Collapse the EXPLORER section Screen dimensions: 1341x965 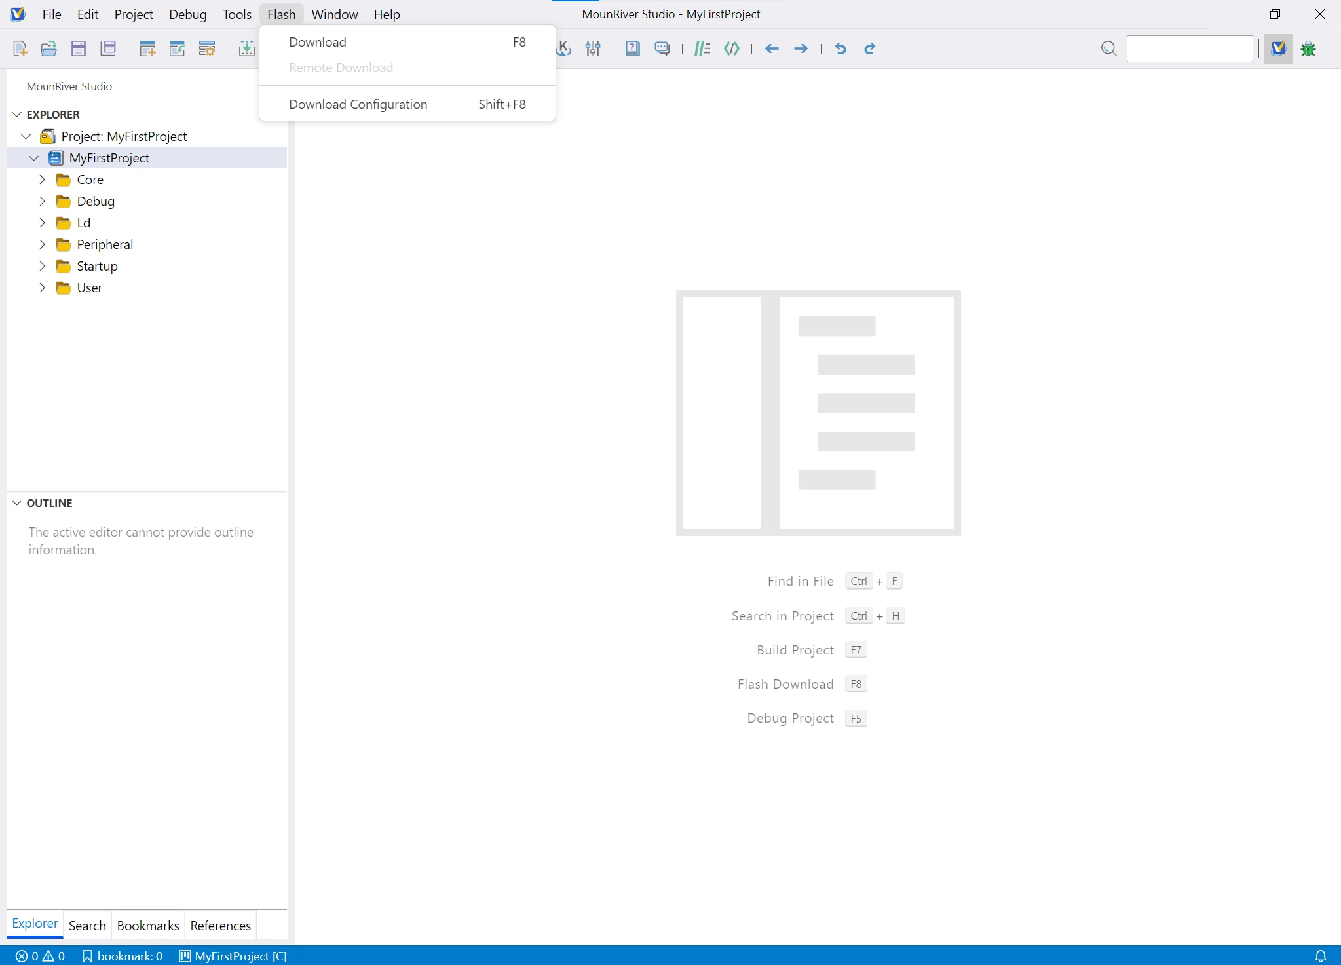(x=17, y=115)
